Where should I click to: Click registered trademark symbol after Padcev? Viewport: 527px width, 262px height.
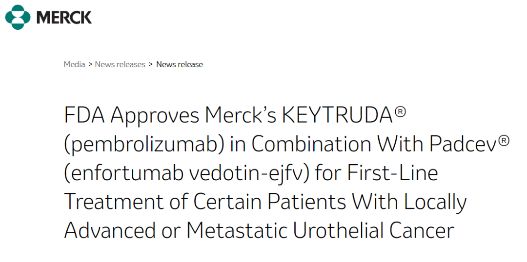504,140
